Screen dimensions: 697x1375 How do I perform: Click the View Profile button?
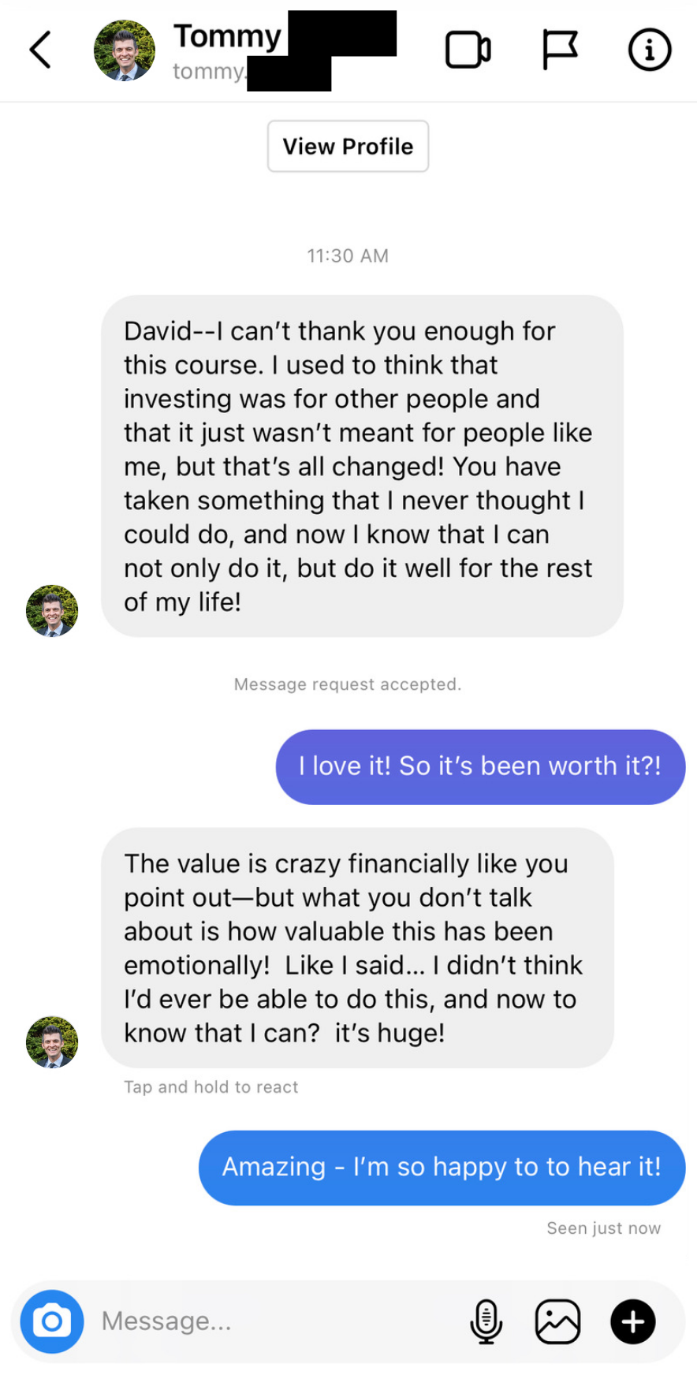(348, 147)
